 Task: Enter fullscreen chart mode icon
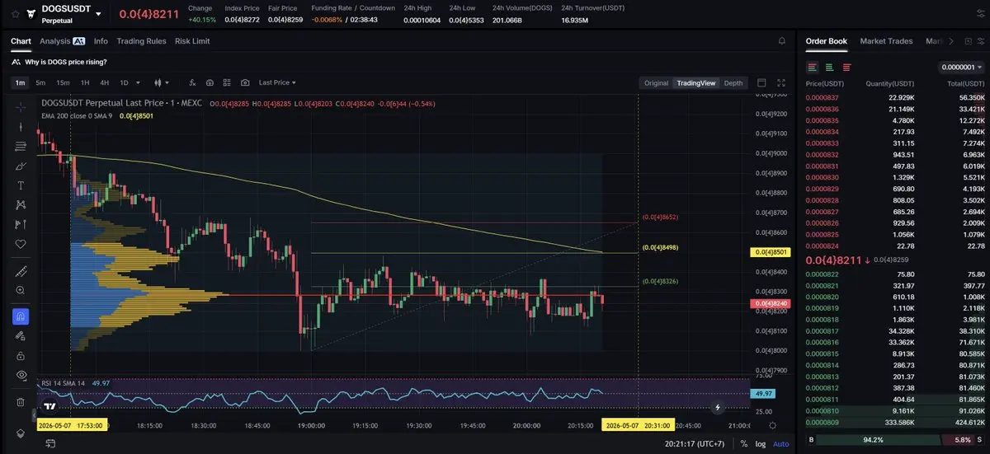click(781, 82)
